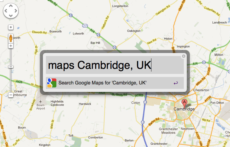Open Alfred preferences gear icon
The width and height of the screenshot is (230, 147).
coord(184,56)
